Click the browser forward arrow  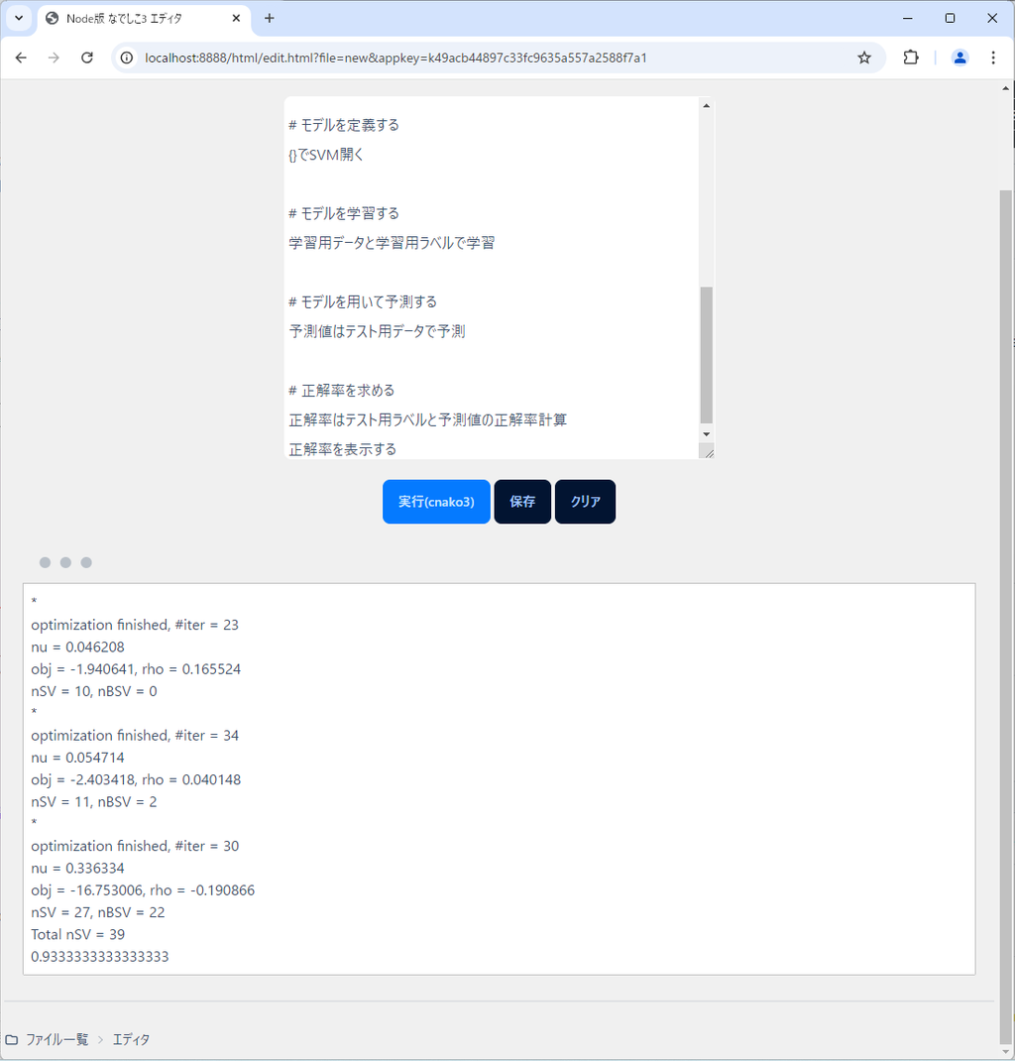pyautogui.click(x=54, y=58)
